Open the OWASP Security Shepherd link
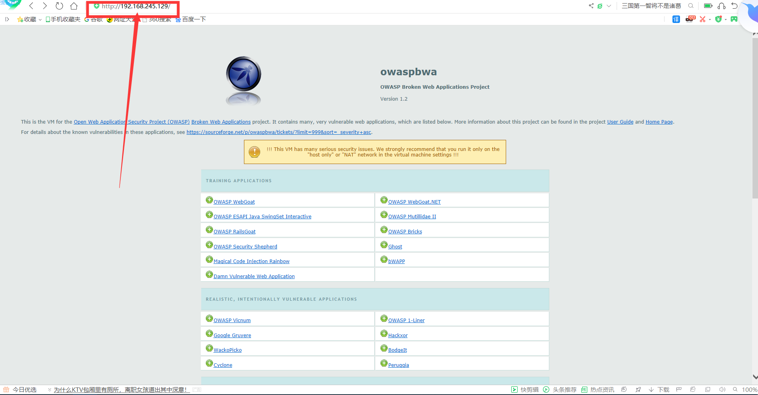The height and width of the screenshot is (395, 758). 245,247
